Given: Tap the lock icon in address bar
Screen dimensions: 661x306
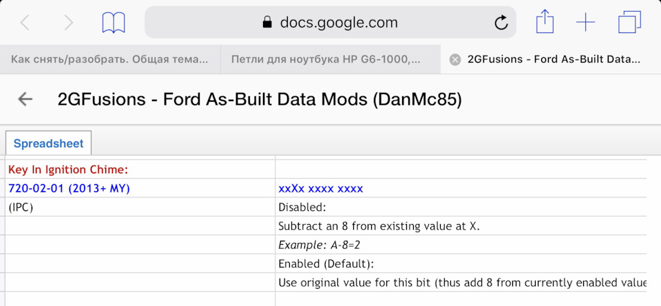Looking at the screenshot, I should 267,22.
